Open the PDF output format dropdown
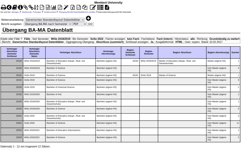 click(80, 24)
